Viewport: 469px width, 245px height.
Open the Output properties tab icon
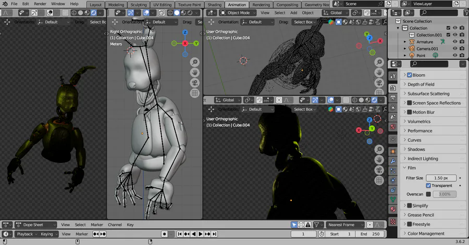tap(393, 98)
